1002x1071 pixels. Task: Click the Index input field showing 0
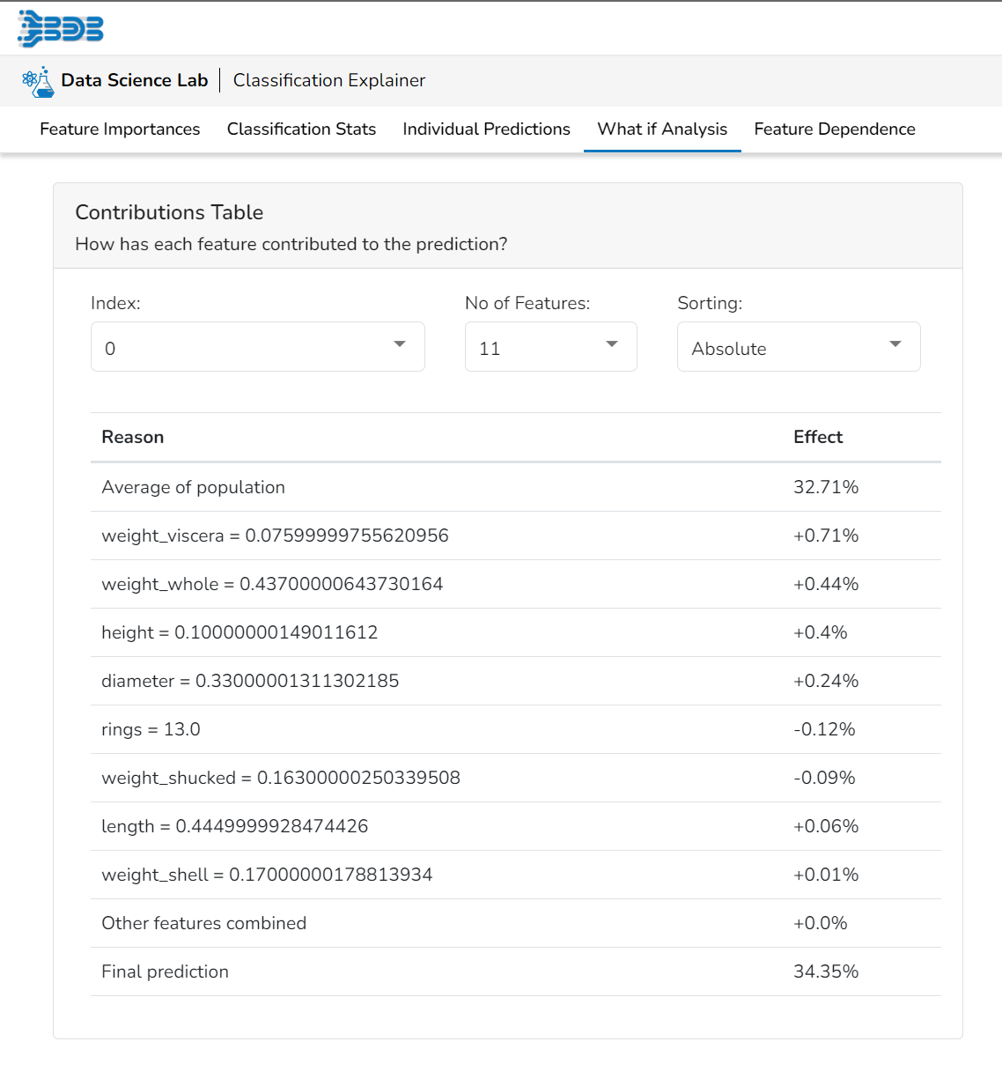click(x=238, y=348)
